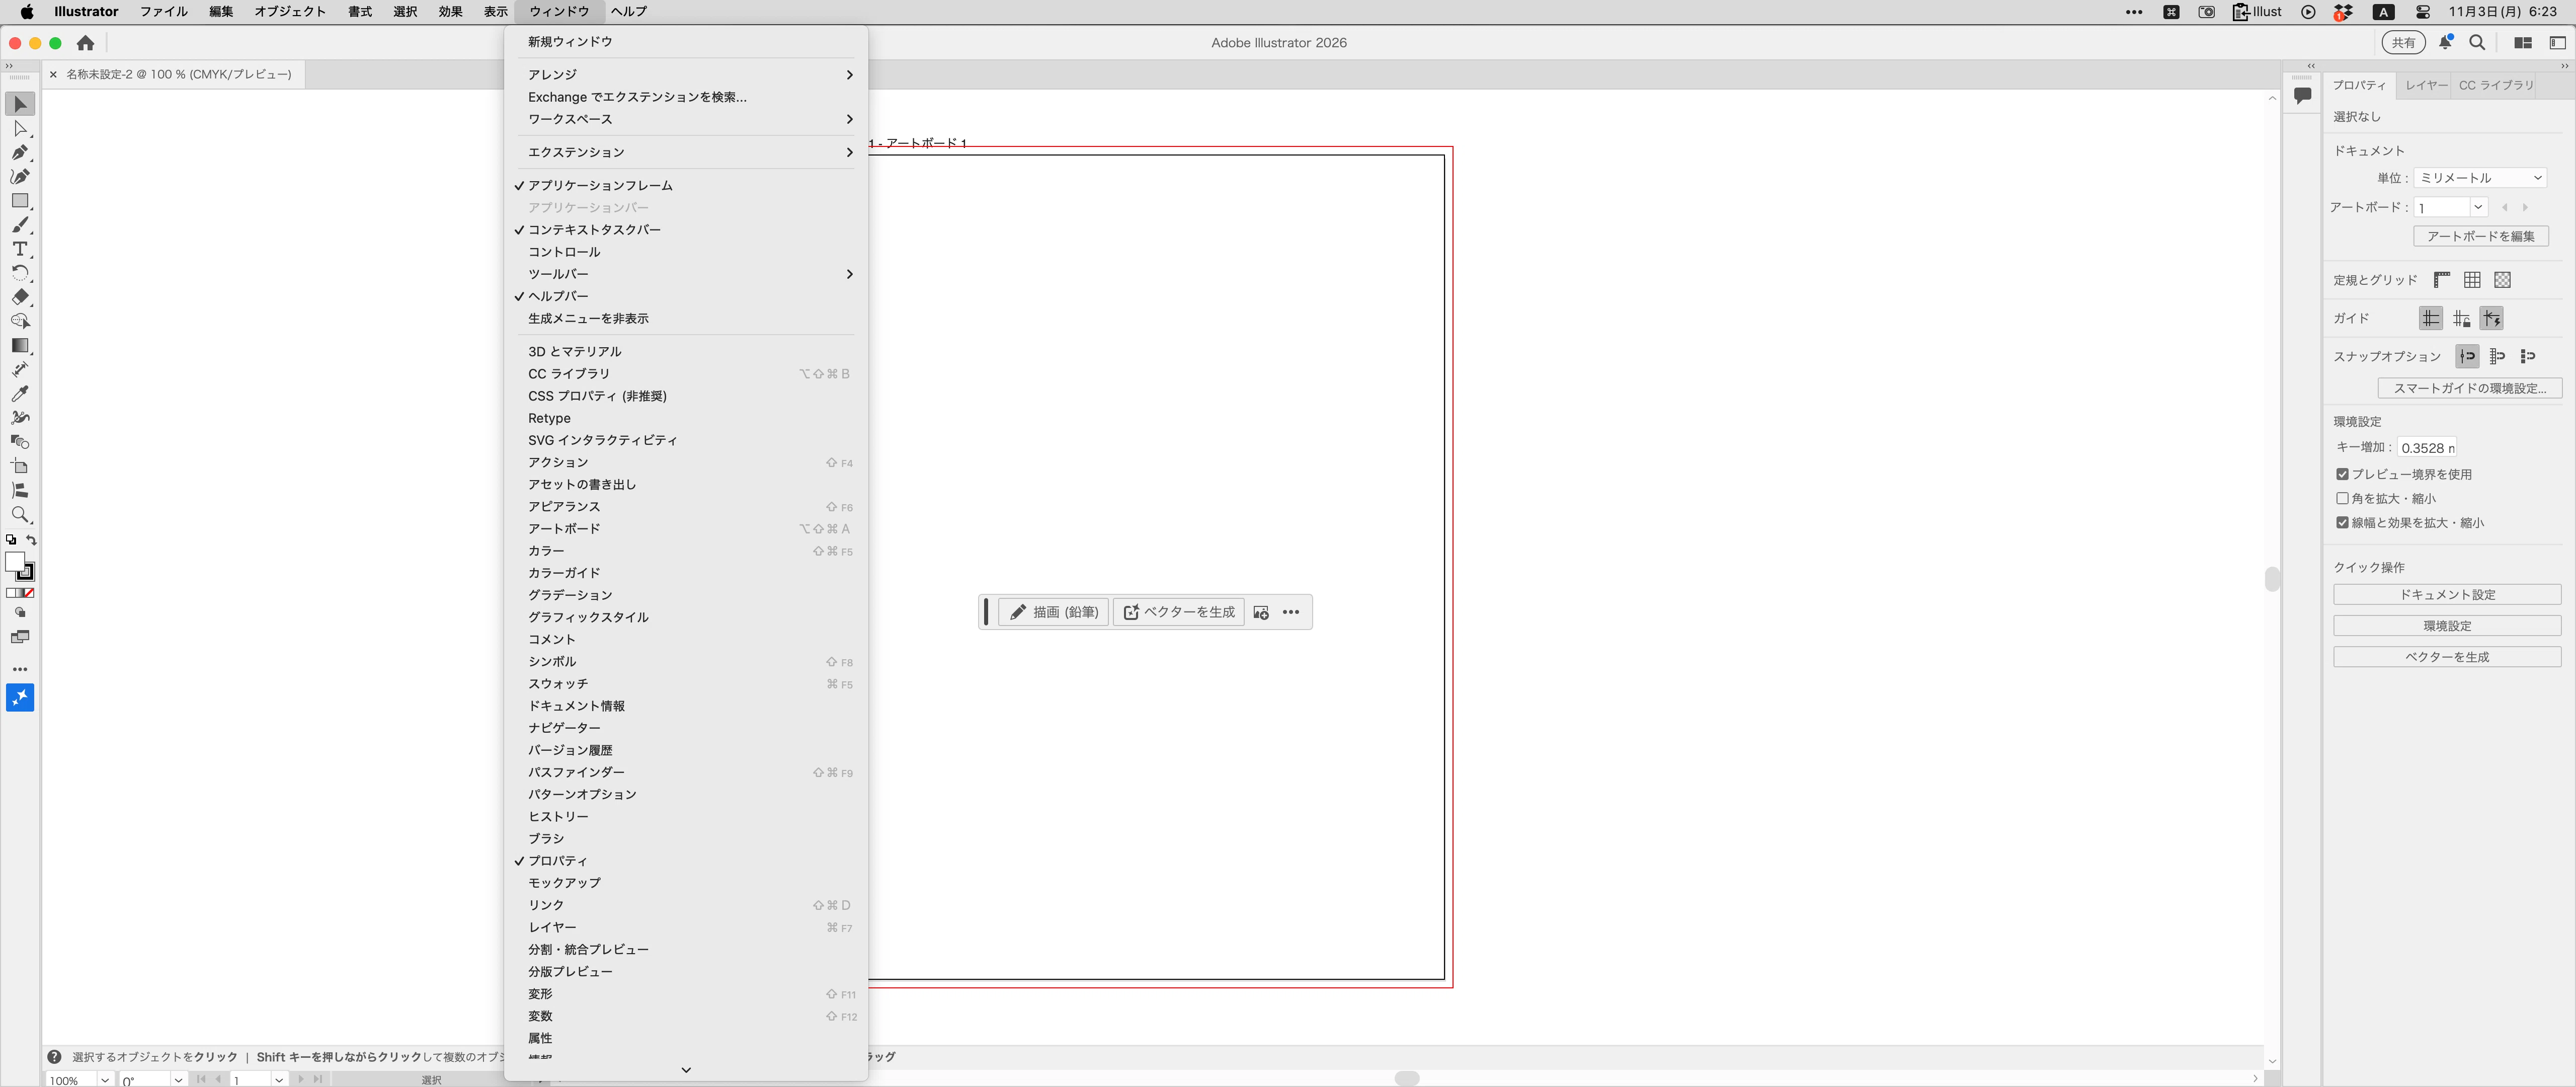The width and height of the screenshot is (2576, 1087).
Task: Select the Artboard tool
Action: click(20, 466)
